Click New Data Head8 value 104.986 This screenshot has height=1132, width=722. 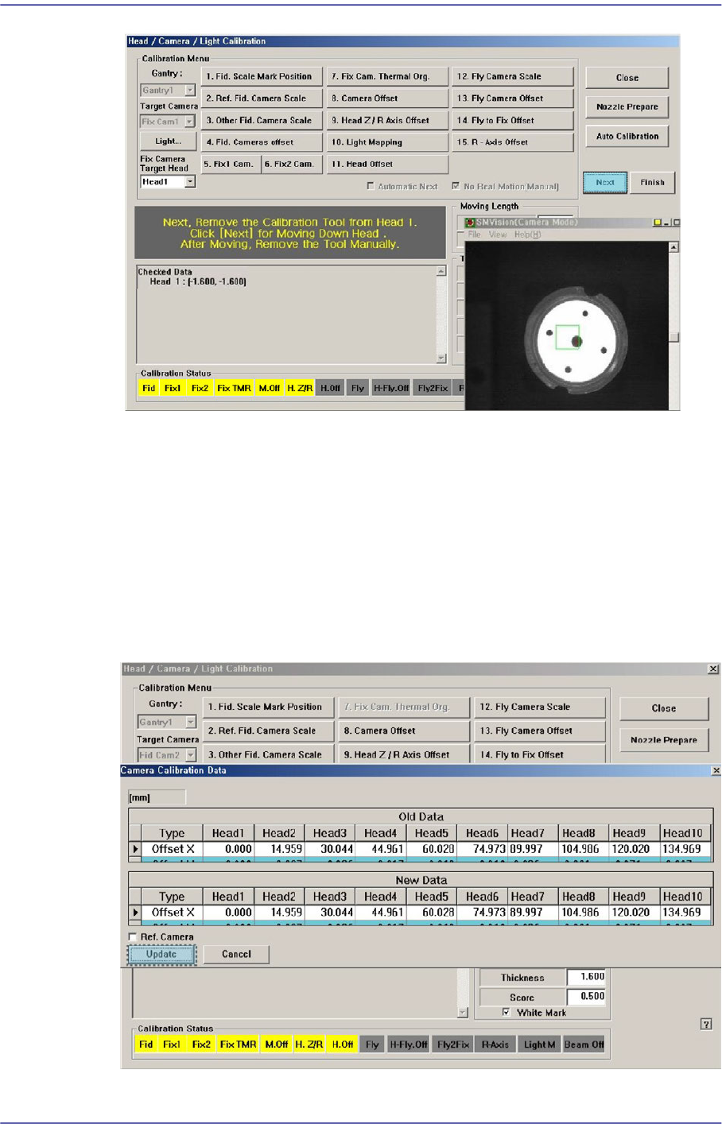(584, 913)
